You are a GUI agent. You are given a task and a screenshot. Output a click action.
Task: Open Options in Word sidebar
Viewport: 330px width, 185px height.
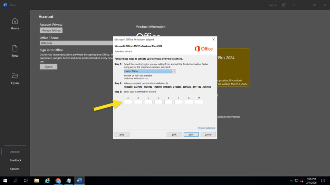point(15,169)
